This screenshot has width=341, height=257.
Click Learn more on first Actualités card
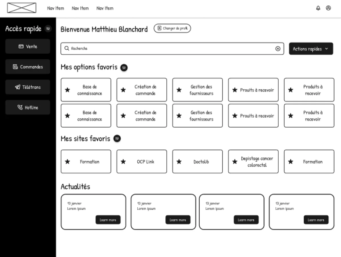coord(108,220)
